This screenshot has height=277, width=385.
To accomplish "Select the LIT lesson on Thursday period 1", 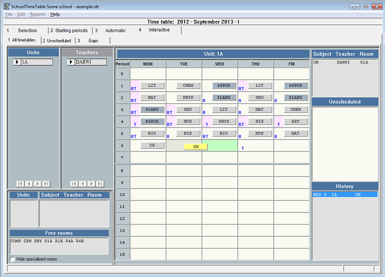I will pos(260,85).
